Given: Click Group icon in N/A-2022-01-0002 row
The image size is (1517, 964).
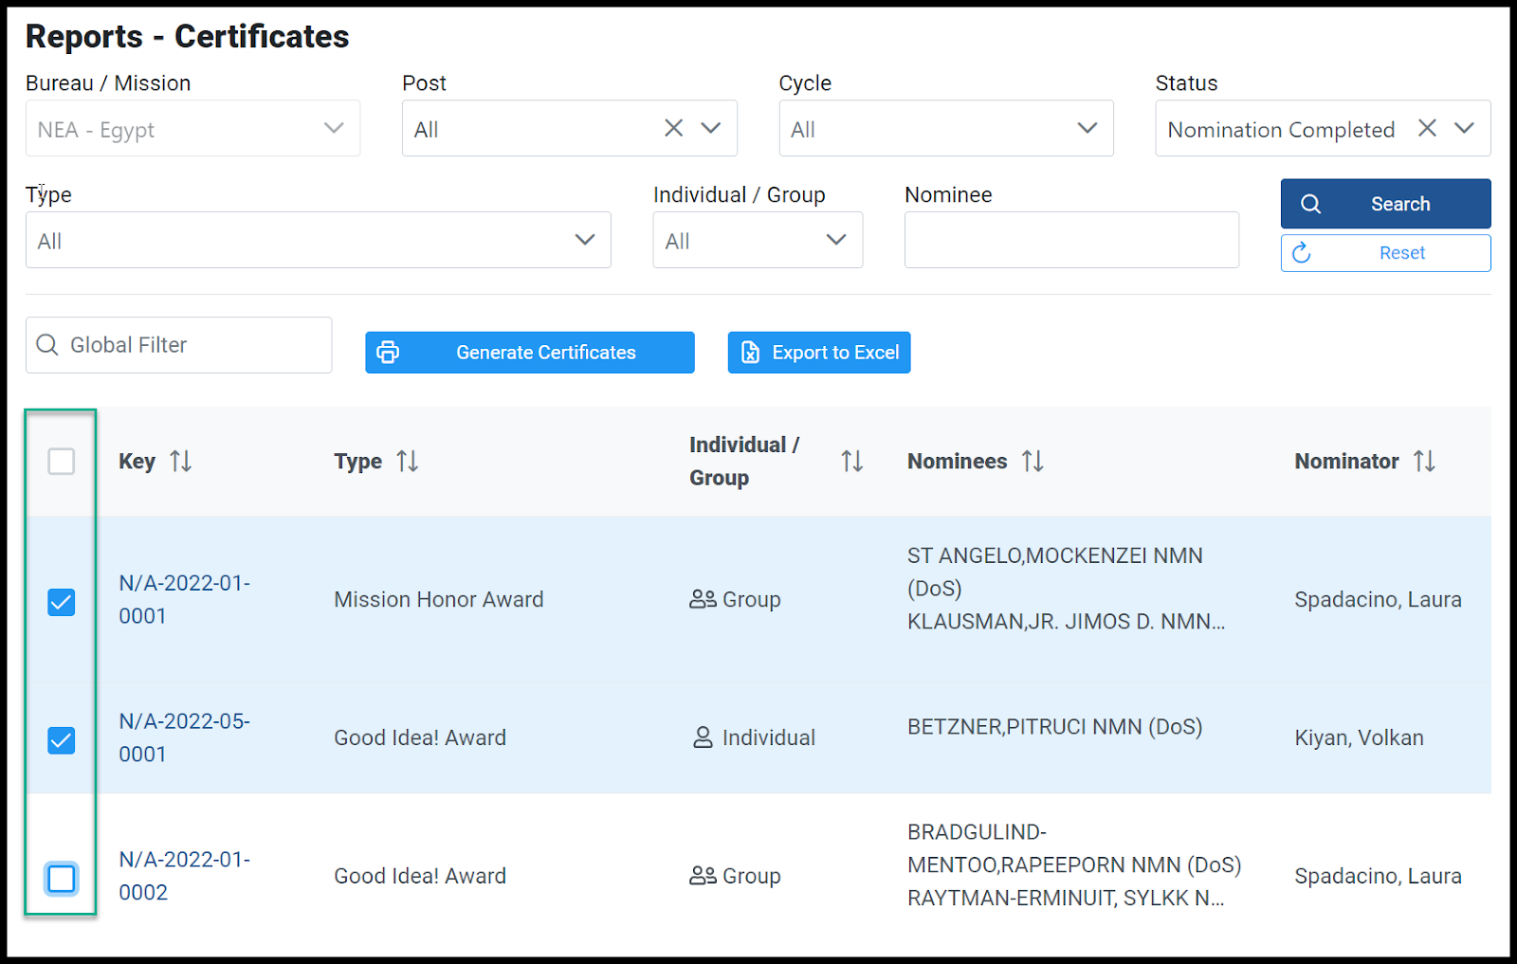Looking at the screenshot, I should [x=703, y=876].
